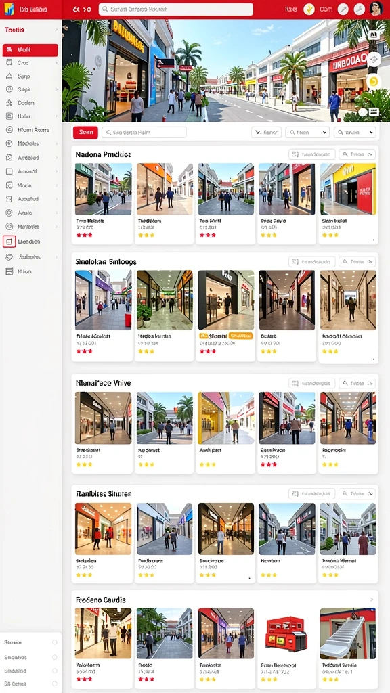Click the bottom sidebar icon with stacked bars
The height and width of the screenshot is (693, 390).
click(x=9, y=271)
